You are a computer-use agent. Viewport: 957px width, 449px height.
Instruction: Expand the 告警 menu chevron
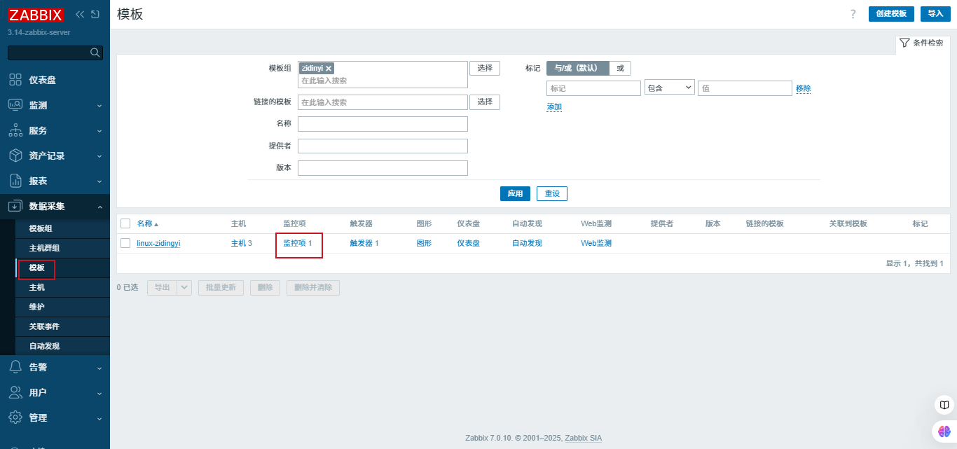click(x=99, y=368)
